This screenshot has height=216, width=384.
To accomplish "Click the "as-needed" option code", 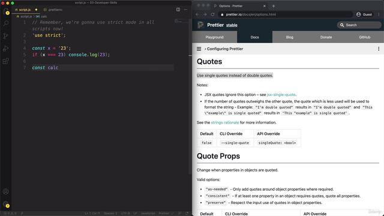I will (217, 190).
